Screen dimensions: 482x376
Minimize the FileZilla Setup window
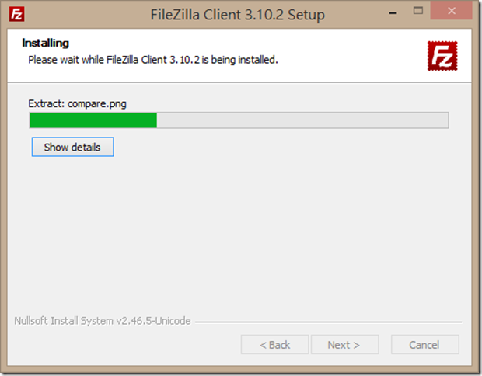[393, 13]
